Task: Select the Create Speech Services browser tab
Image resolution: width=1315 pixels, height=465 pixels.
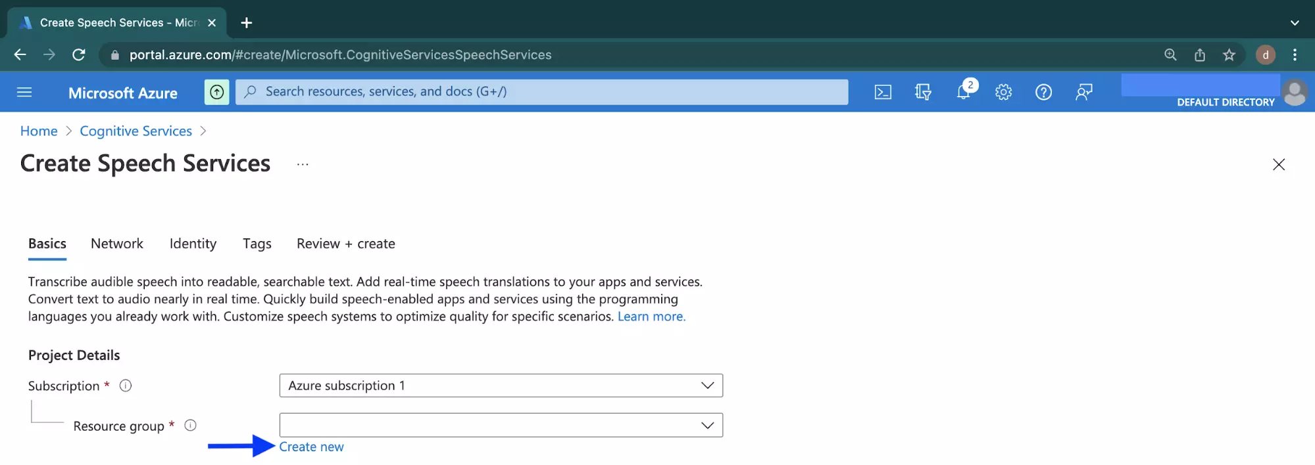Action: (117, 23)
